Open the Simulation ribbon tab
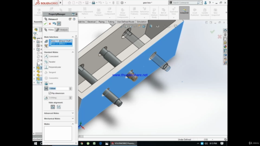This screenshot has height=146, width=260. tap(142, 21)
